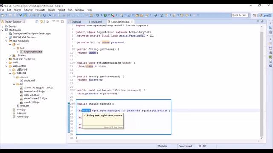Viewport: 273px width, 153px height.
Task: Open the File menu
Action: [x=3, y=10]
